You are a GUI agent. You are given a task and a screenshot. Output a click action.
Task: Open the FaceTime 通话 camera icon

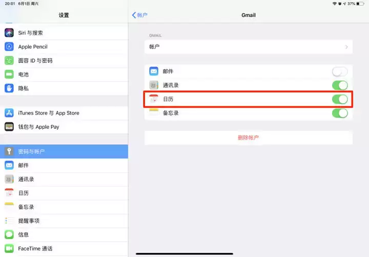coord(9,248)
